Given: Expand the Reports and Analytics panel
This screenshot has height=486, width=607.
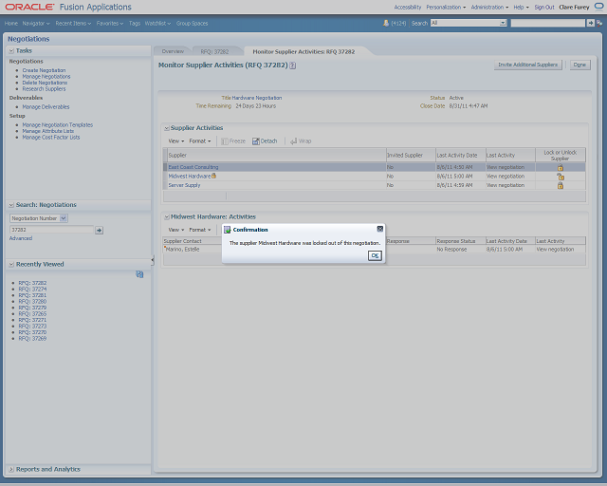Looking at the screenshot, I should [x=11, y=469].
